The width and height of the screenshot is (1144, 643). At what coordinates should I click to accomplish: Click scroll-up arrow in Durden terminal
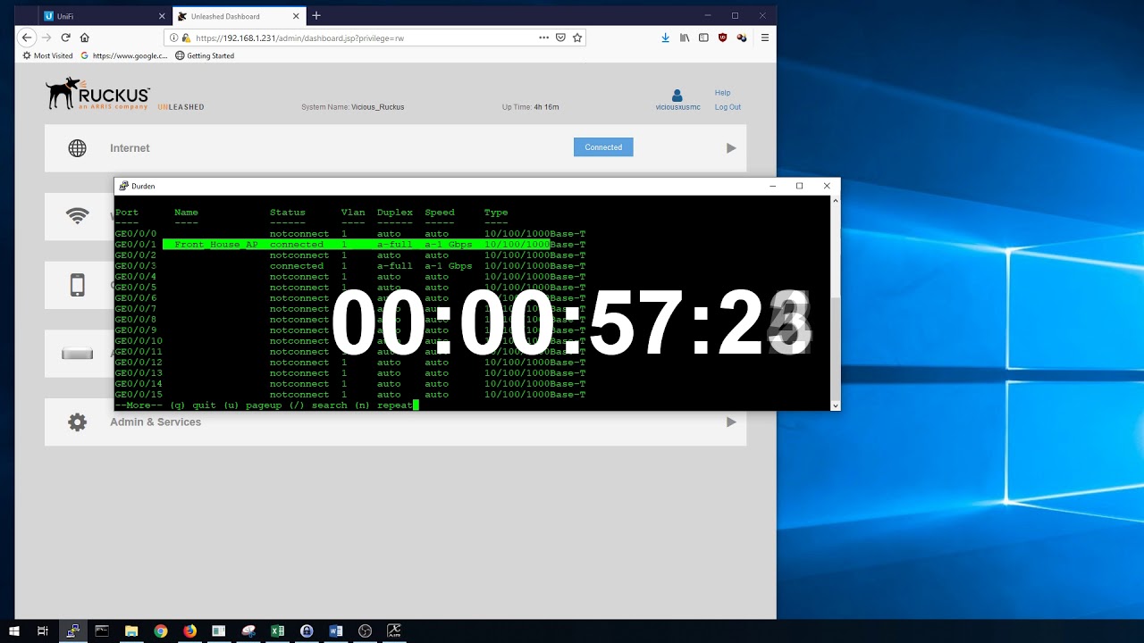(836, 201)
